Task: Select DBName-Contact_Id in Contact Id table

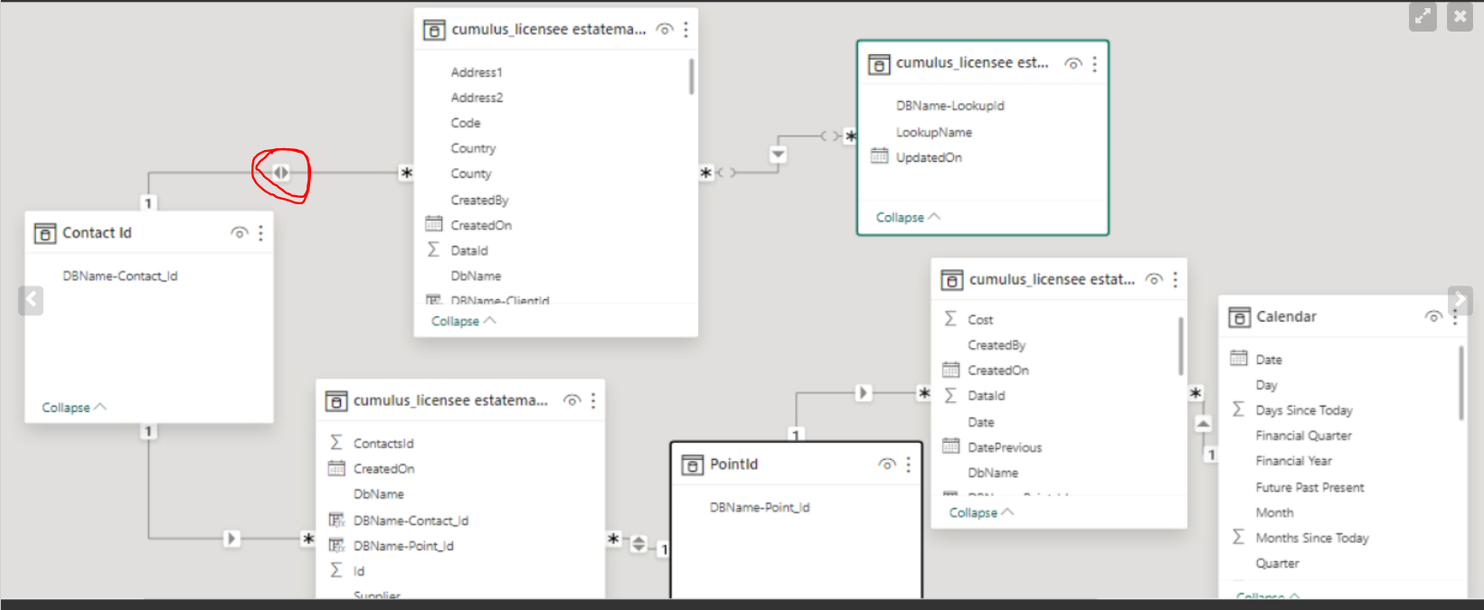Action: [120, 276]
